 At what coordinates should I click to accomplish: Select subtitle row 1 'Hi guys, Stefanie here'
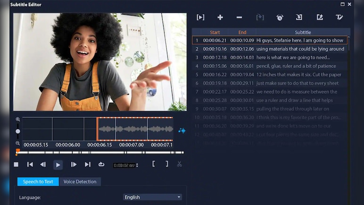[x=270, y=40]
